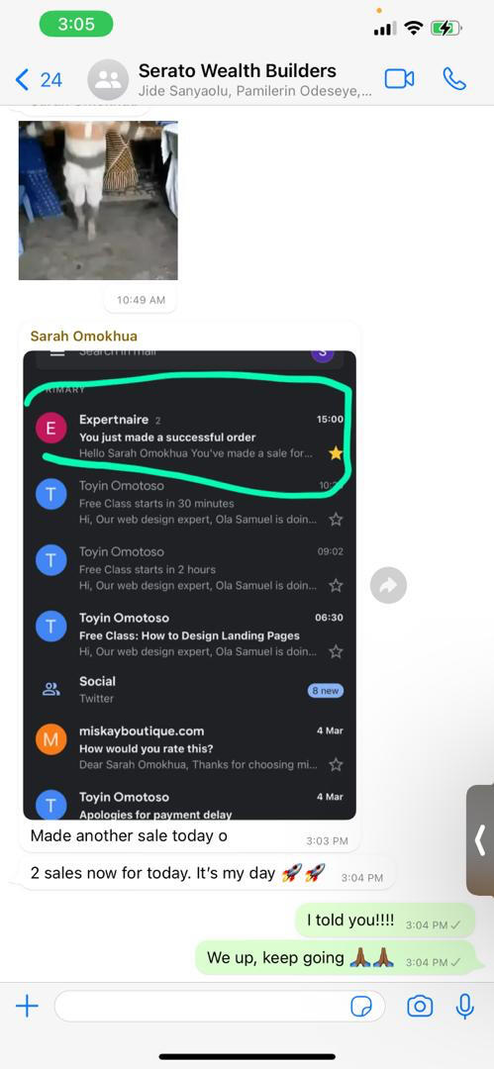The image size is (494, 1069).
Task: Tap the sender name Sarah Omokhua
Action: 84,337
